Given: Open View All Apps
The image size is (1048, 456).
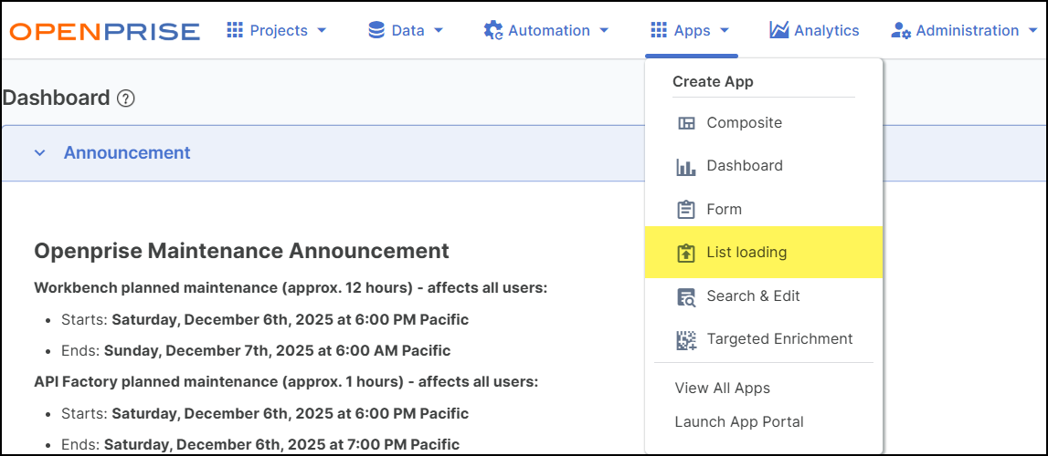Looking at the screenshot, I should click(x=723, y=388).
